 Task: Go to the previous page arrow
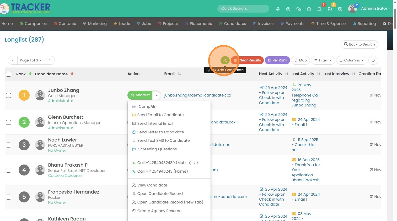point(13,60)
